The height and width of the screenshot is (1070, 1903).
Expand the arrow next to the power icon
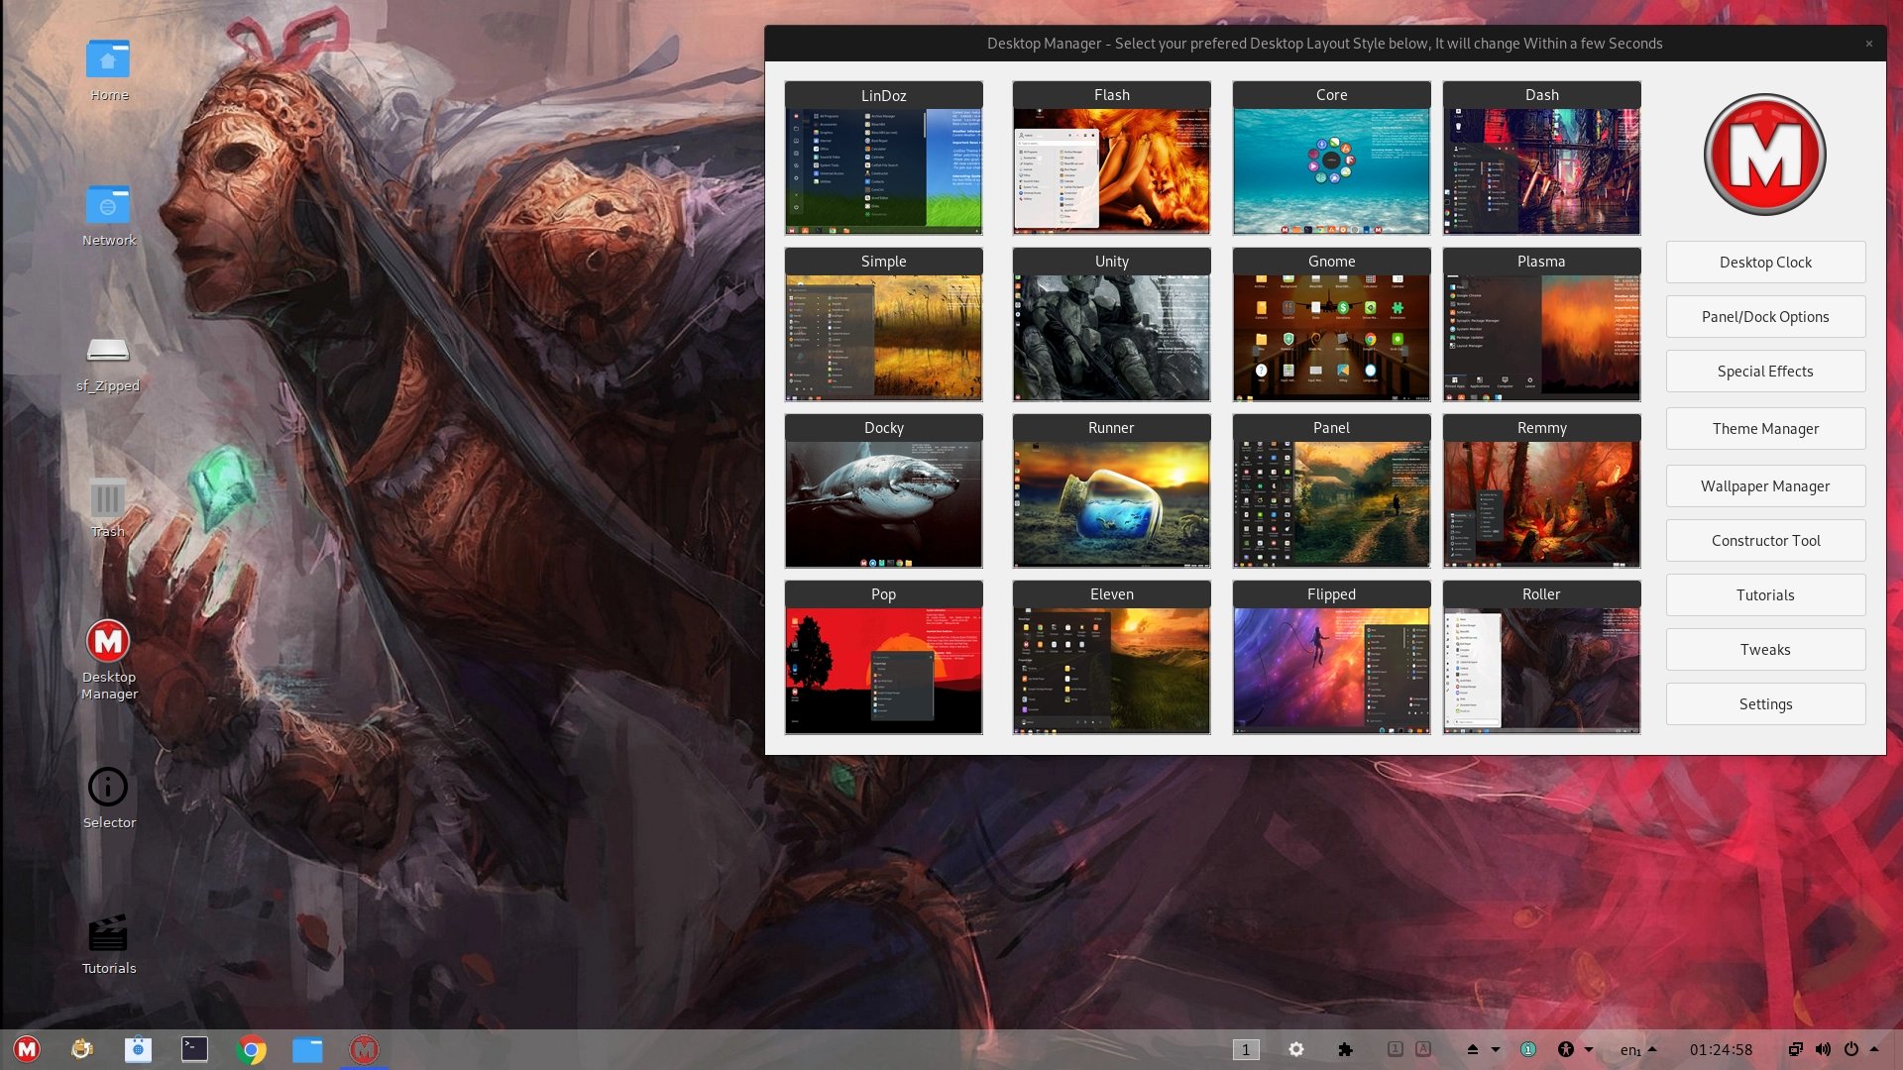[x=1874, y=1049]
